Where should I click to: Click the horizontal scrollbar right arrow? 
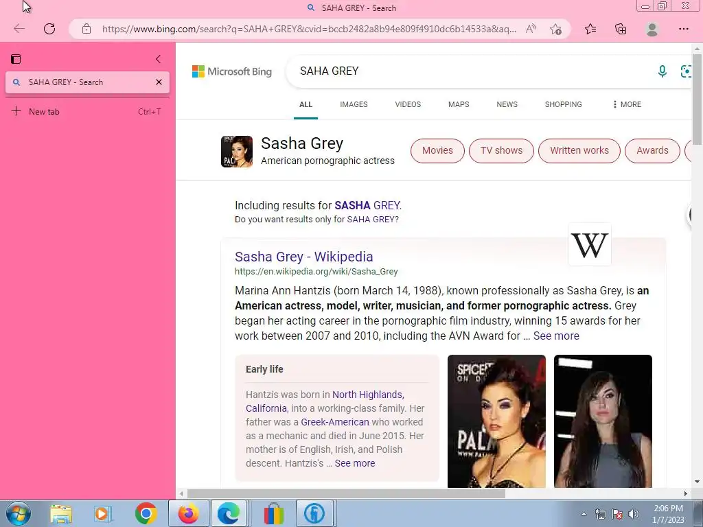[x=686, y=494]
